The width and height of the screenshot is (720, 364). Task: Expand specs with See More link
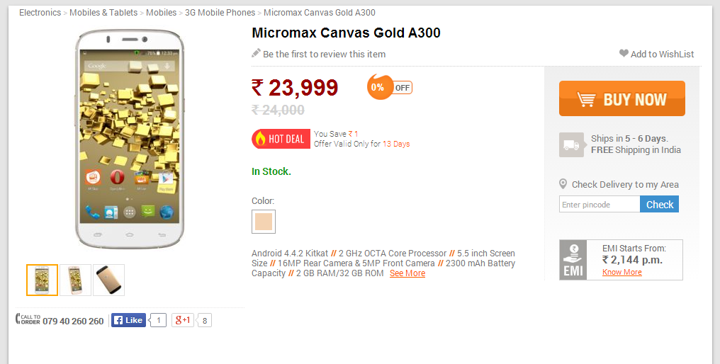click(x=407, y=273)
